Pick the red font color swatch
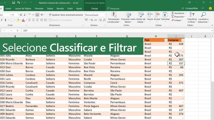214x120 pixels. 23,20
